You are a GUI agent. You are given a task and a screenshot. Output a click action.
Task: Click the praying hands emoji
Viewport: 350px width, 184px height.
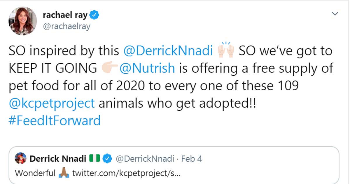tap(64, 173)
